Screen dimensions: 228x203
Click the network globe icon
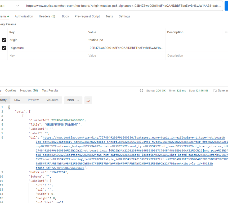pyautogui.click(x=141, y=91)
